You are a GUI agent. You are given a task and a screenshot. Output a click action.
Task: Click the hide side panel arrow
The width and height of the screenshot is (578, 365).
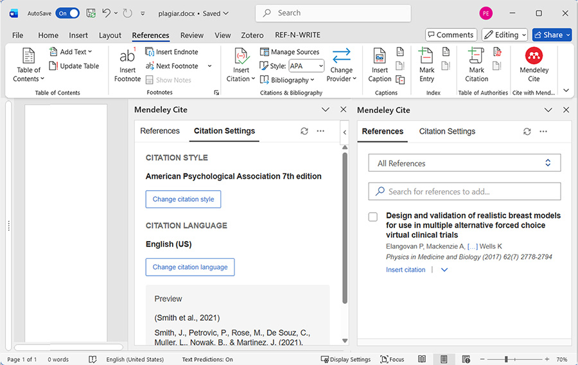(344, 132)
